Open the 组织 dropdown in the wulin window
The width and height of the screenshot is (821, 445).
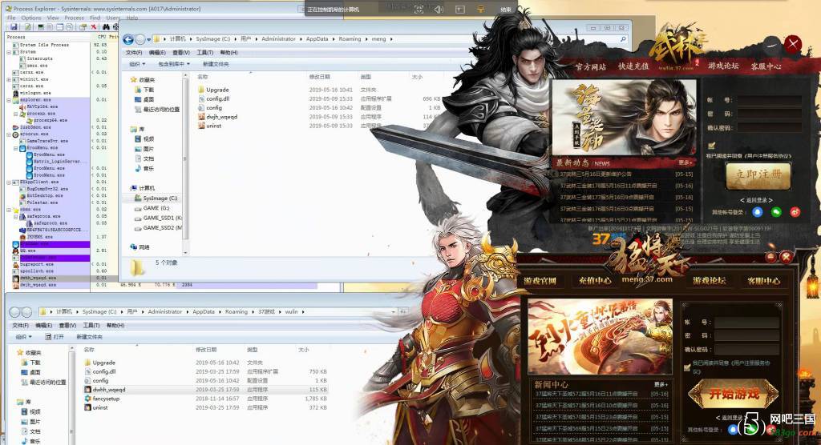(23, 337)
